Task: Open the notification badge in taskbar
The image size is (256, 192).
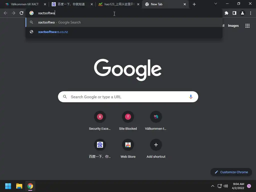Action: 249,186
